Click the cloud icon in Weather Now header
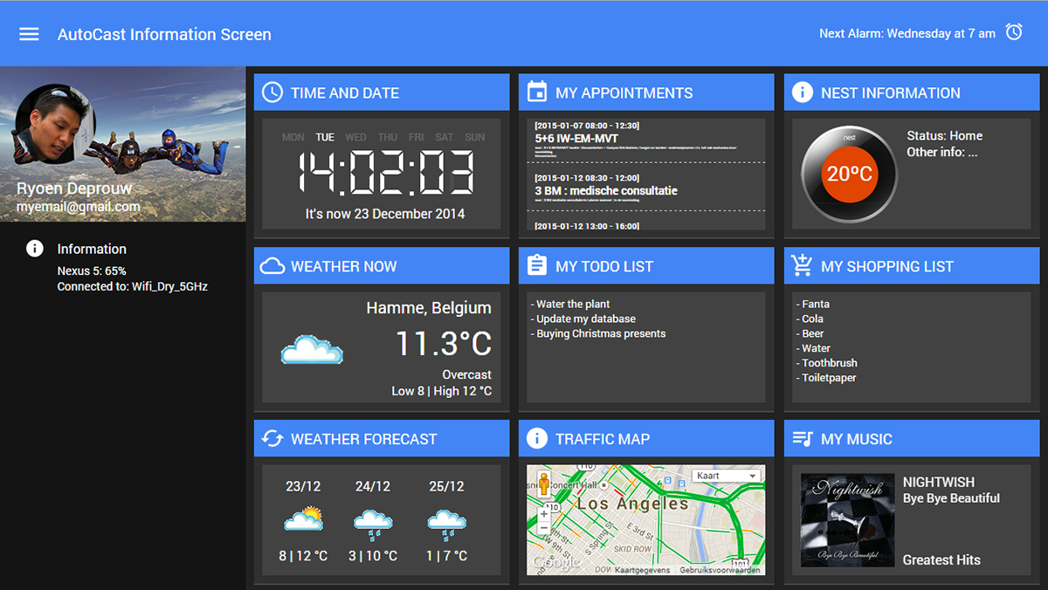1048x590 pixels. click(272, 266)
